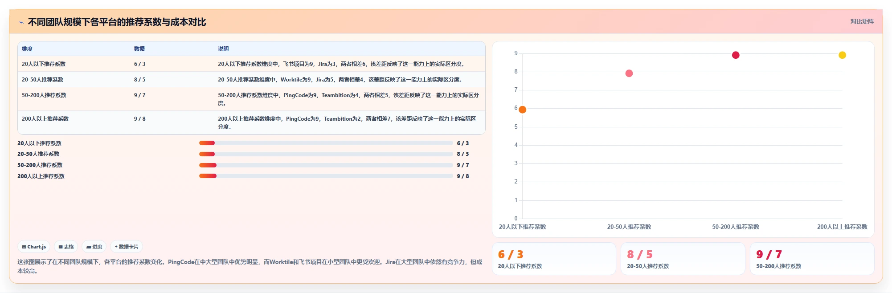Open the 9 / 7 stat card

(812, 259)
